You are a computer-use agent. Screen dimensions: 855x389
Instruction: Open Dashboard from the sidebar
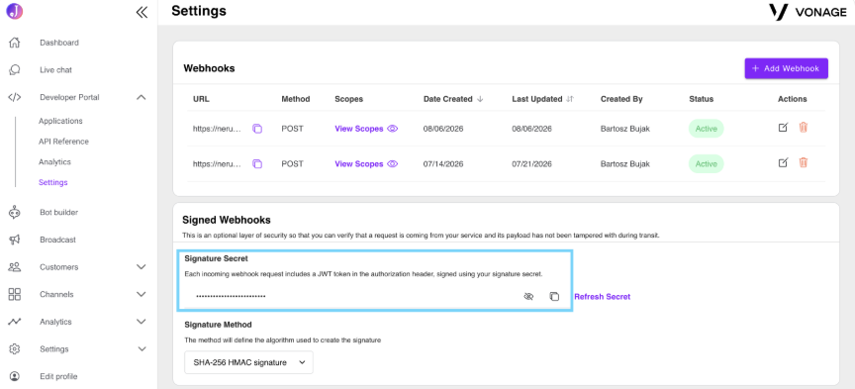pyautogui.click(x=59, y=43)
